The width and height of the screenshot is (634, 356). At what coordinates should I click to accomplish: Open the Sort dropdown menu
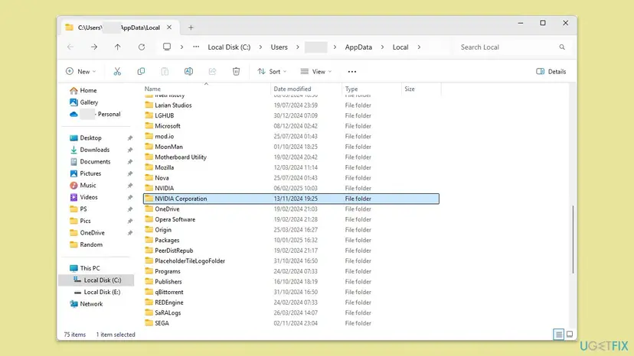point(272,72)
